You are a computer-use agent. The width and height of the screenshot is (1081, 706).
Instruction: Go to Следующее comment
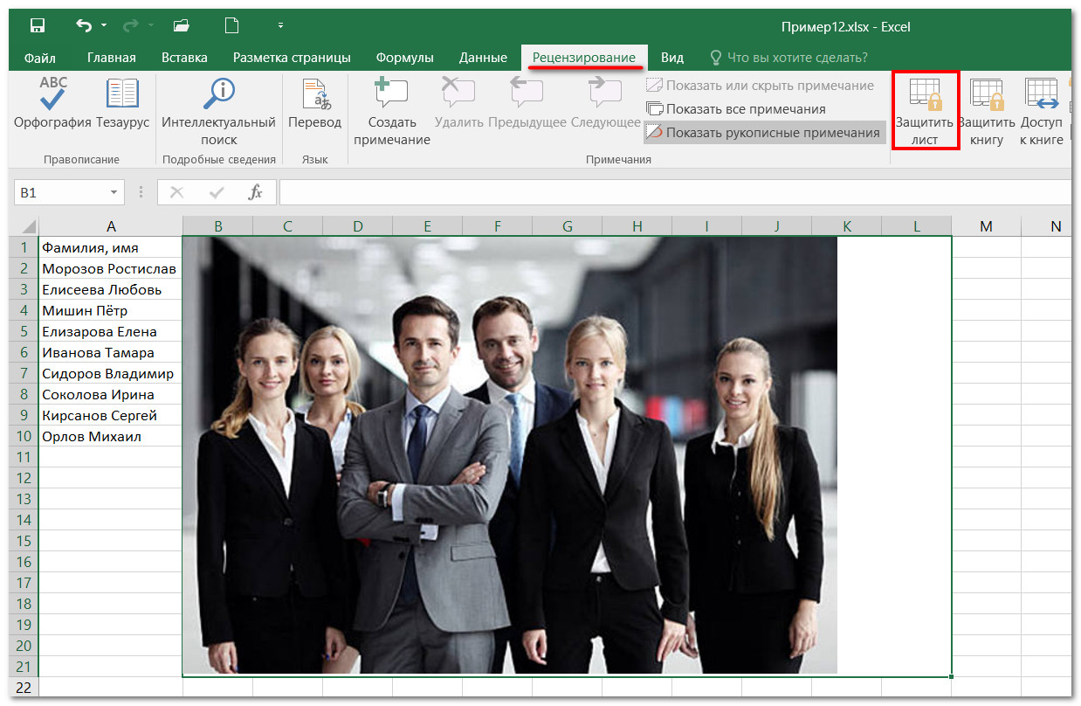[x=605, y=103]
